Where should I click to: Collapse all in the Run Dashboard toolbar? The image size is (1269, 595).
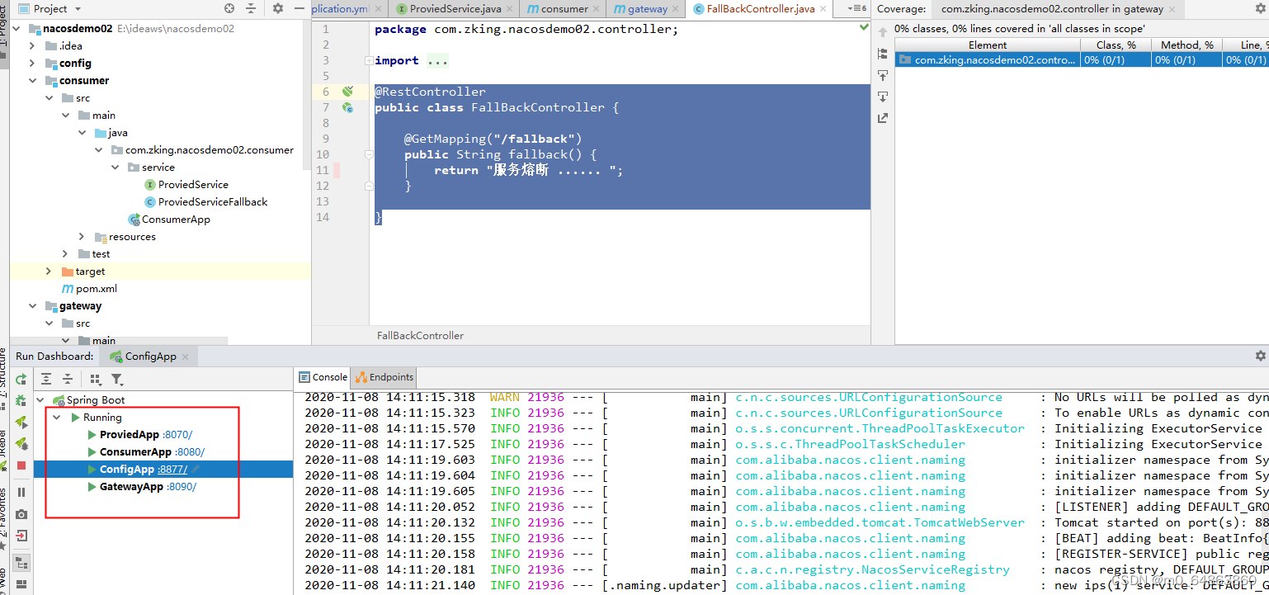(x=68, y=379)
